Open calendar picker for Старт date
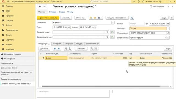 (x=69, y=27)
